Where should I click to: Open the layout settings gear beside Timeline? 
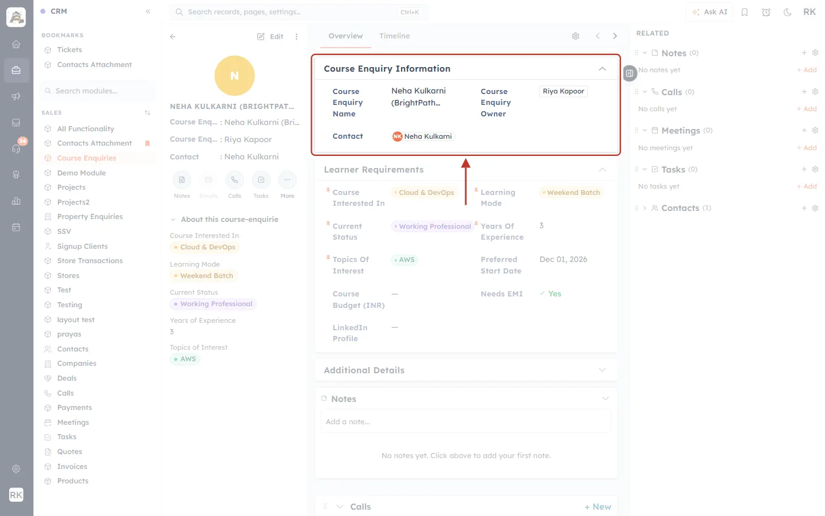coord(576,36)
